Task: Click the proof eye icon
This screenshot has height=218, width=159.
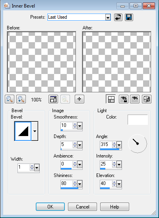Action: click(x=135, y=99)
